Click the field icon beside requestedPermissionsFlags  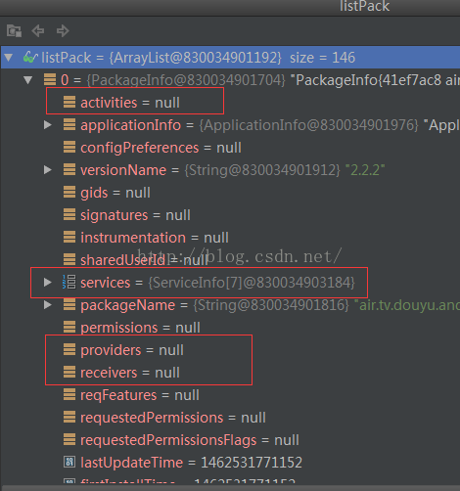tap(69, 439)
